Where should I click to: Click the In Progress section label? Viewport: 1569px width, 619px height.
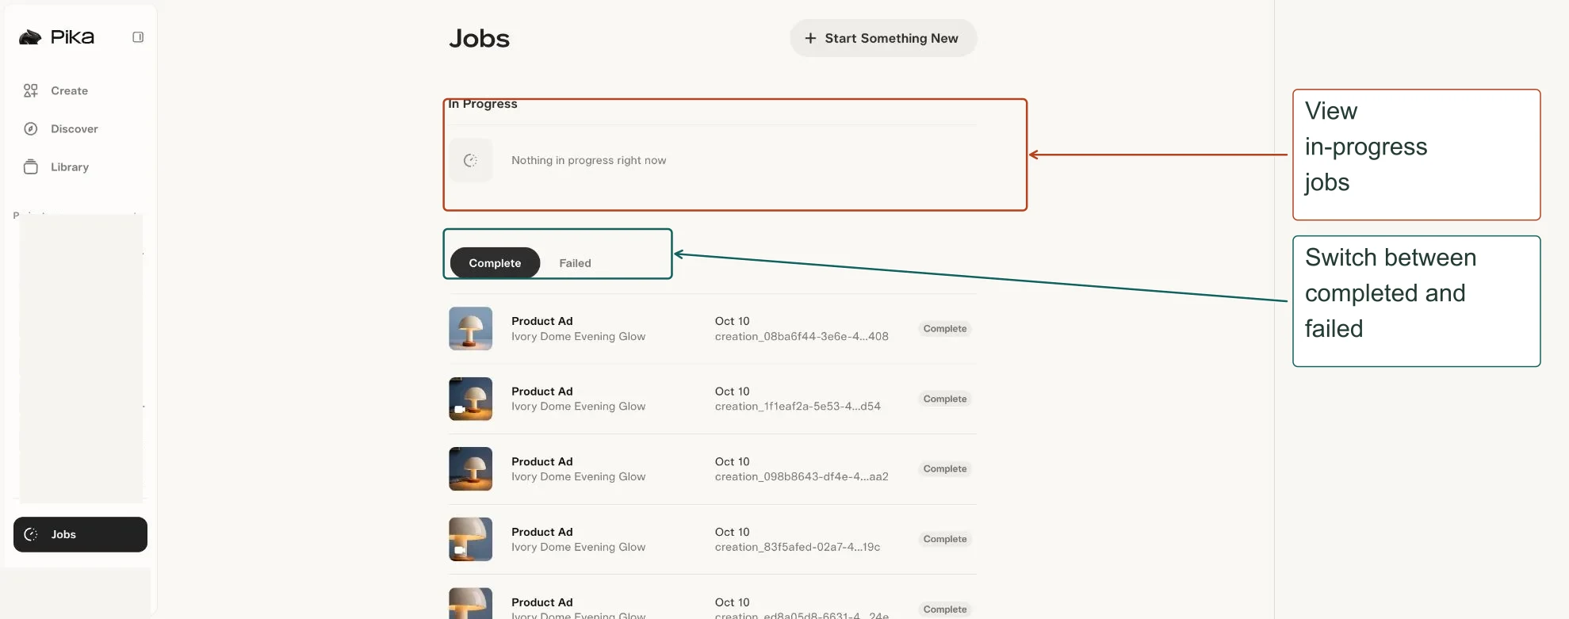coord(483,104)
